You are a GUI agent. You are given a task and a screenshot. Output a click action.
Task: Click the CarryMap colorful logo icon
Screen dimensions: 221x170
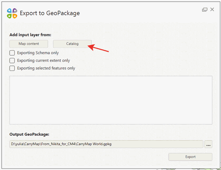[x=12, y=13]
